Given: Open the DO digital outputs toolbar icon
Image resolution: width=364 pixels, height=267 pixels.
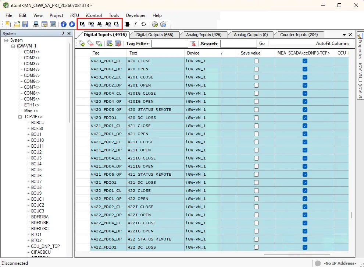Looking at the screenshot, I should point(91,24).
